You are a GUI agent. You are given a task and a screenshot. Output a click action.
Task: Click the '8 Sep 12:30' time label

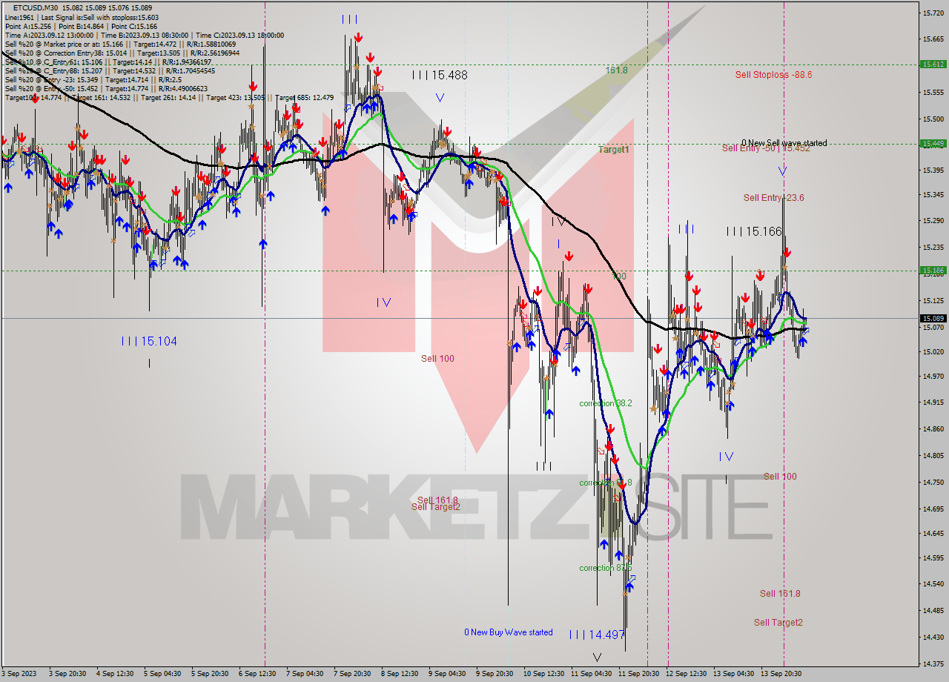tap(400, 674)
